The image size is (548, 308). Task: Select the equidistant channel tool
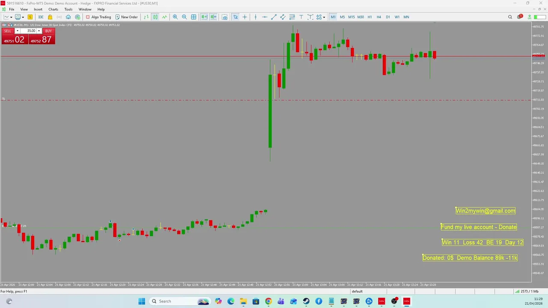[x=283, y=17]
